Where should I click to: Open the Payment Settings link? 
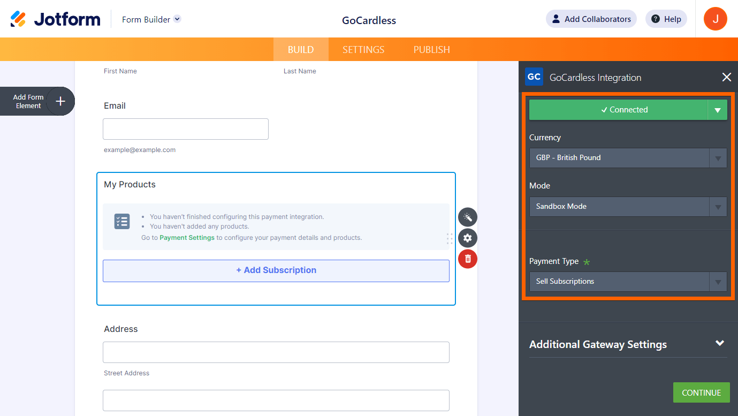pyautogui.click(x=187, y=238)
